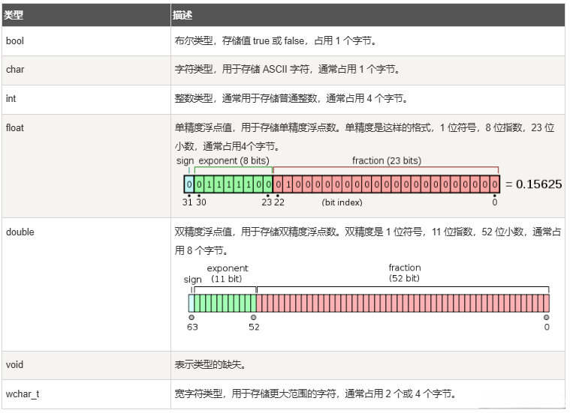Click the 类型 column header
Viewport: 570px width, 413px height.
coord(14,14)
